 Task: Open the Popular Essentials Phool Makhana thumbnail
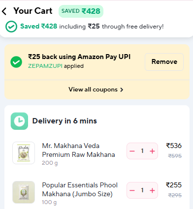point(24,192)
